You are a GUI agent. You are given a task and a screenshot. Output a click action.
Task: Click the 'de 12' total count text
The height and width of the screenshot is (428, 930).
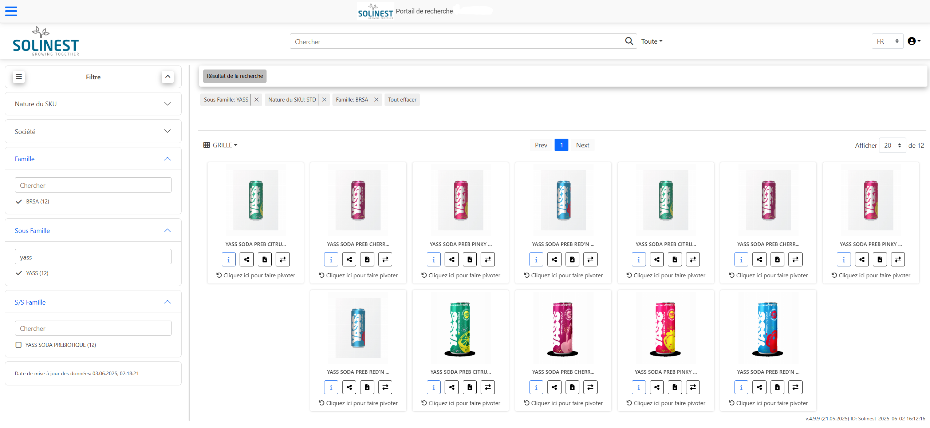click(916, 146)
